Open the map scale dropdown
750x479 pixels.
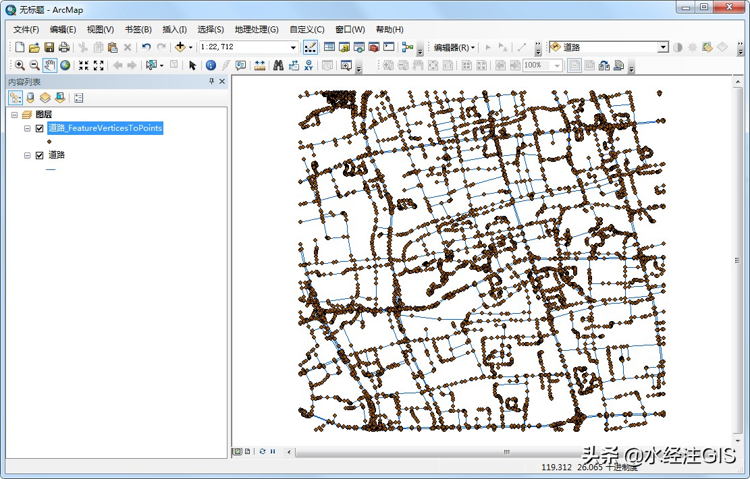pos(294,47)
